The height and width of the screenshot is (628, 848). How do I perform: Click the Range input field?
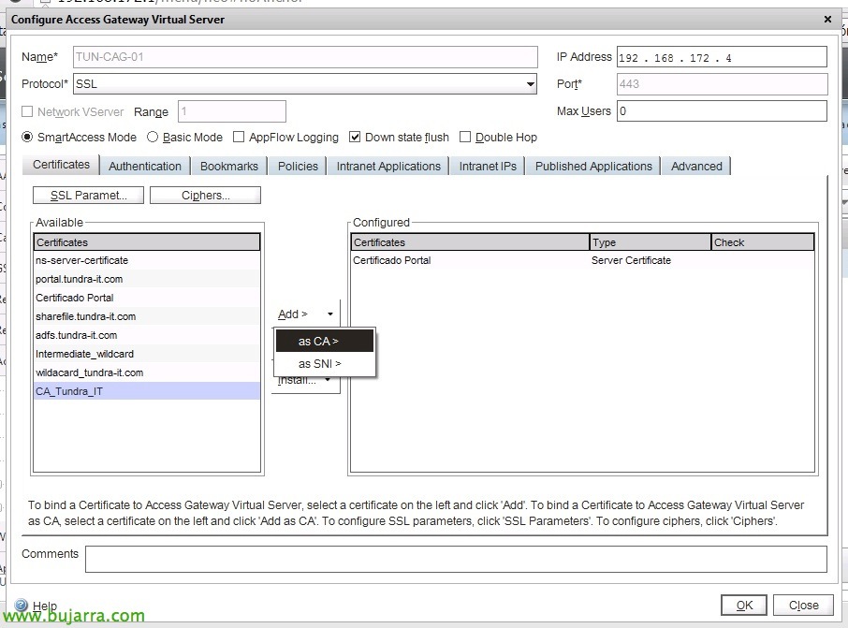[232, 111]
